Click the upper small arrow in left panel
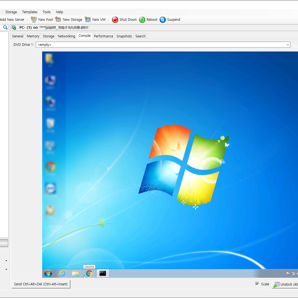Viewport: 298px width, 298px height. pyautogui.click(x=6, y=261)
